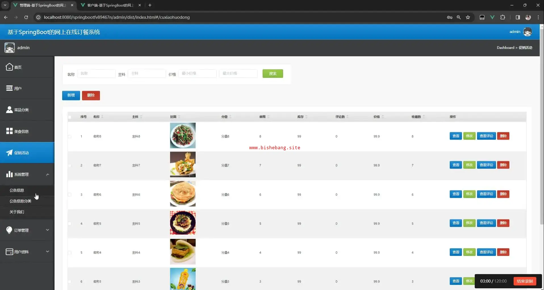Screen dimensions: 544x290
Task: Click the admin avatar in the top-right header
Action: tap(528, 32)
